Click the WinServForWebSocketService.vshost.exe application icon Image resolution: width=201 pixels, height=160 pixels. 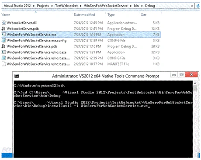pos(3,52)
